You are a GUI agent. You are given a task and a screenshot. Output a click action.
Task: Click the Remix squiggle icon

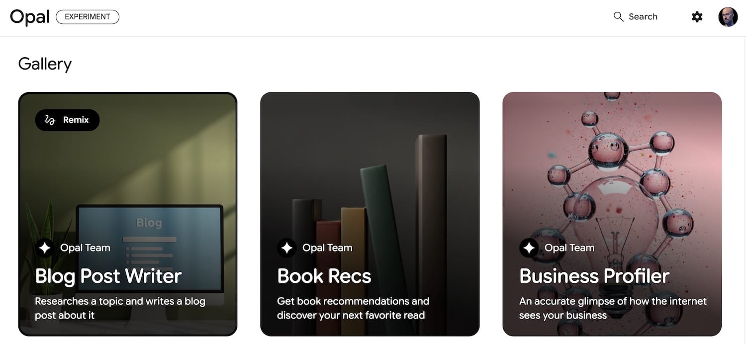pos(50,120)
